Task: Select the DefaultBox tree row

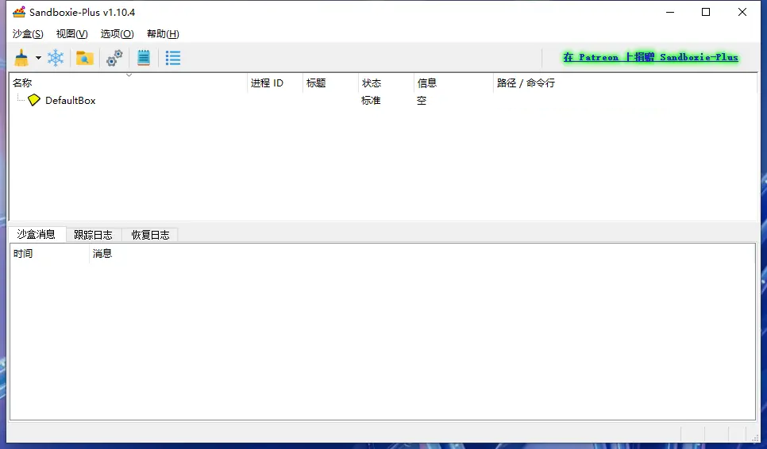Action: 383,100
